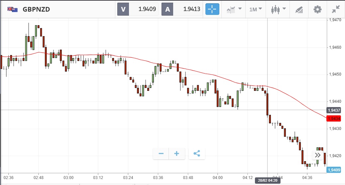
Task: Click the red 1.9434 moving average label
Action: (x=334, y=118)
